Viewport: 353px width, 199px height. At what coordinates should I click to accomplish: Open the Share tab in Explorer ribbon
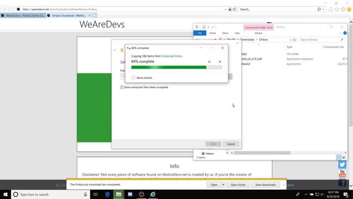click(x=225, y=33)
